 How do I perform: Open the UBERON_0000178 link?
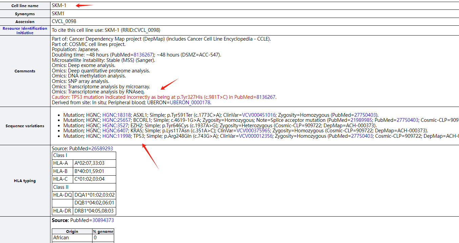(190, 103)
